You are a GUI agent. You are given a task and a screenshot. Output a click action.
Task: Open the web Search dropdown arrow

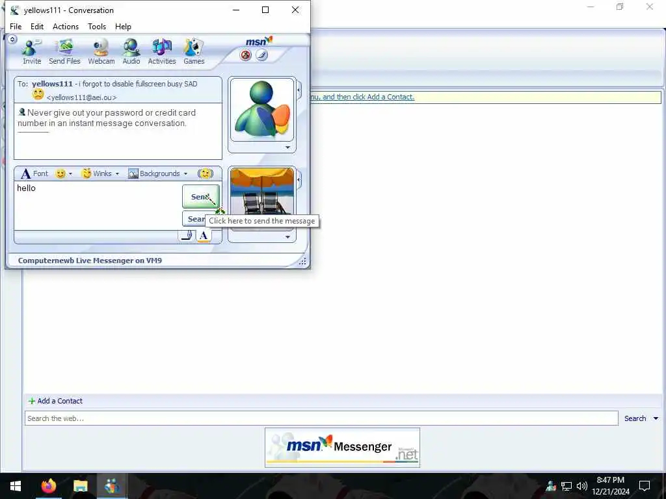656,418
